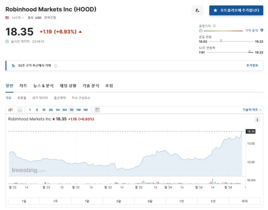Select the 1년 time range button
The image size is (268, 210).
pos(181,201)
